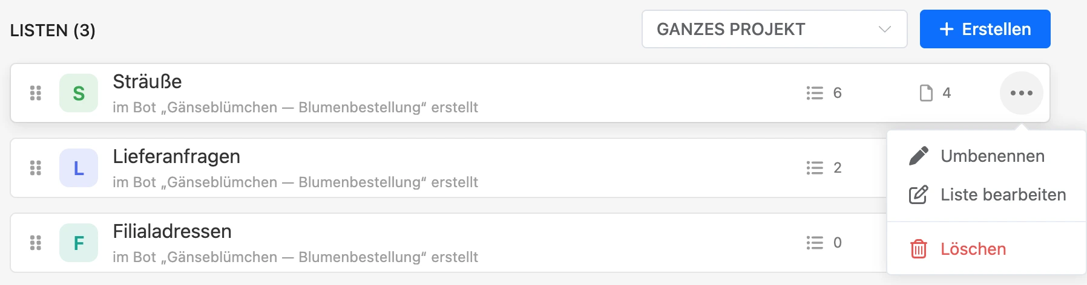Click the chevron arrow in project filter
Screen dimensions: 1087x285
coord(884,29)
